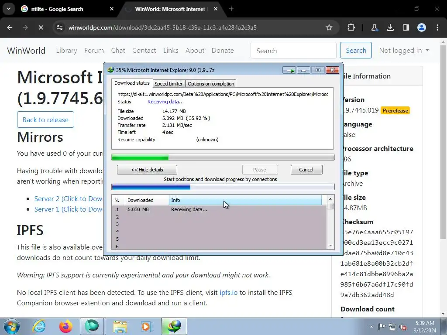Visit the ipfs.io link
447x335 pixels.
click(x=228, y=293)
